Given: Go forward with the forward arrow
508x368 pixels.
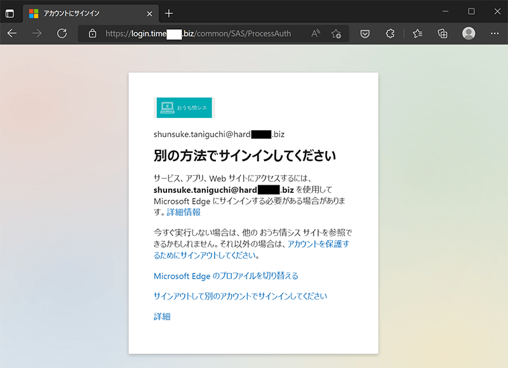Looking at the screenshot, I should coord(37,34).
